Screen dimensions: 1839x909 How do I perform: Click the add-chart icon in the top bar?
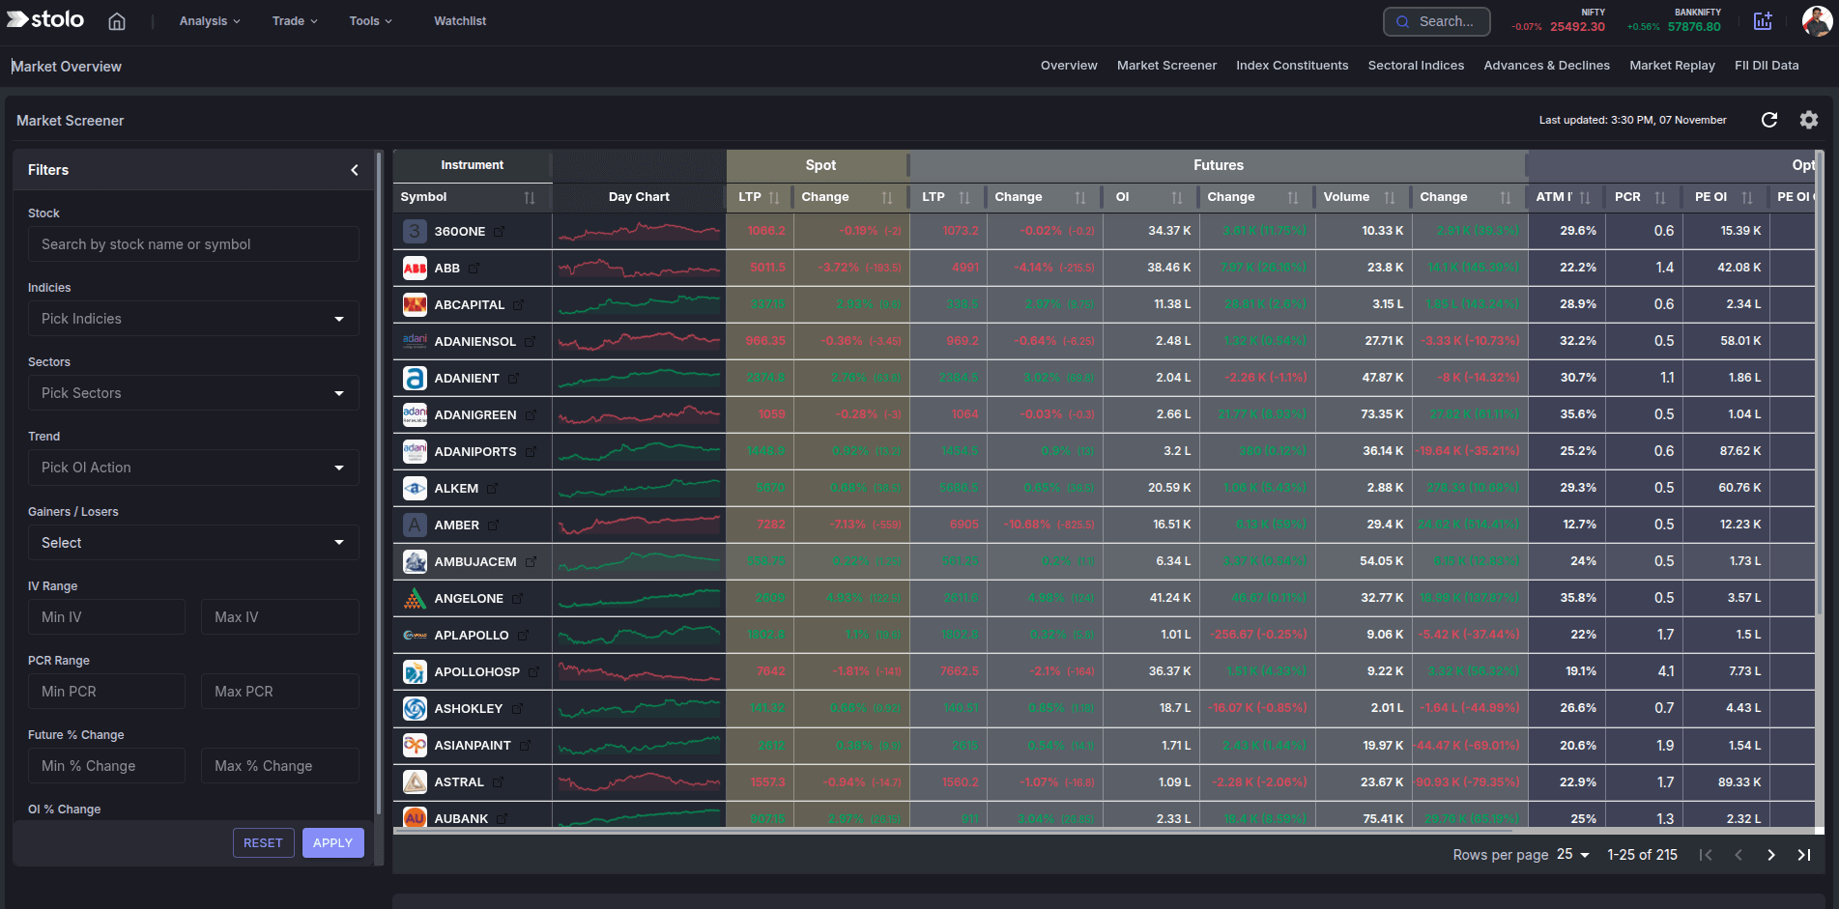pyautogui.click(x=1764, y=20)
